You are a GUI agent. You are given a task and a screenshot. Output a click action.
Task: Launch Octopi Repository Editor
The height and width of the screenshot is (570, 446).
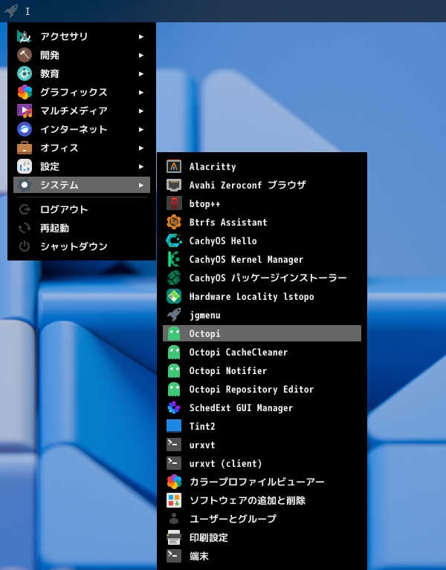262,389
